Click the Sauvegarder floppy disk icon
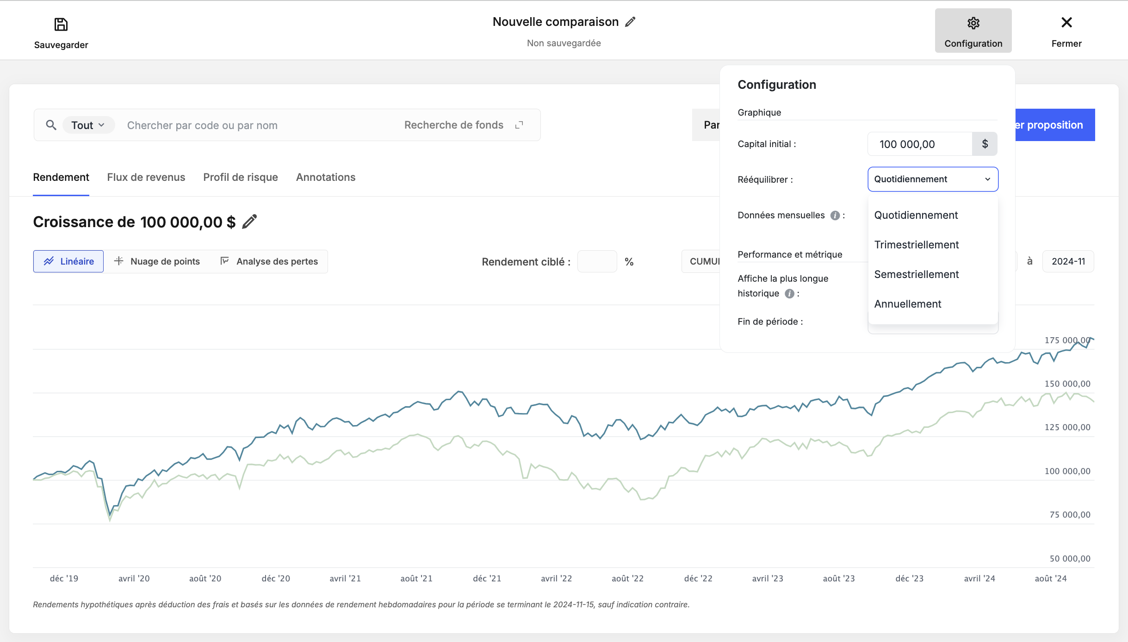 61,24
